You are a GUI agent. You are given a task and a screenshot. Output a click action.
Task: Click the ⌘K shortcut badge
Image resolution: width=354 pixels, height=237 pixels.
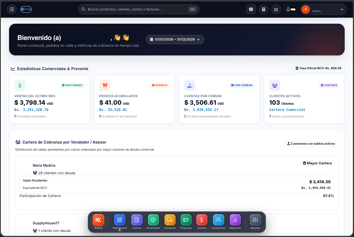pos(193,9)
